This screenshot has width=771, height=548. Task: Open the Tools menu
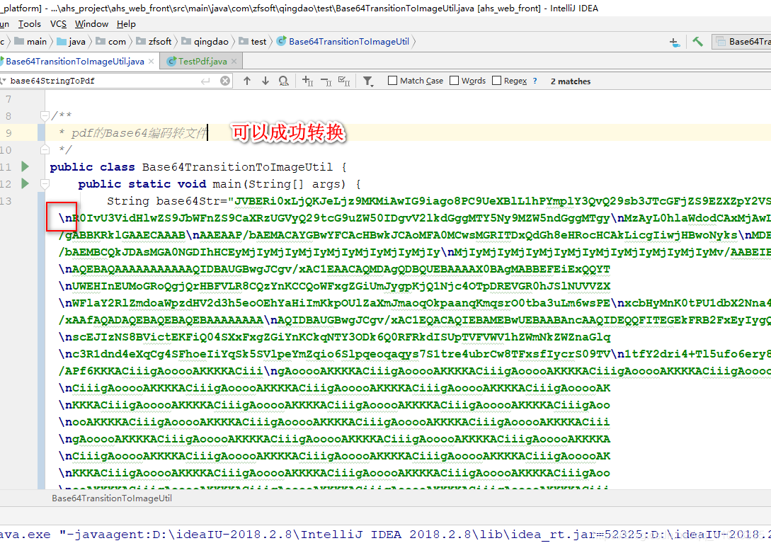pos(30,24)
